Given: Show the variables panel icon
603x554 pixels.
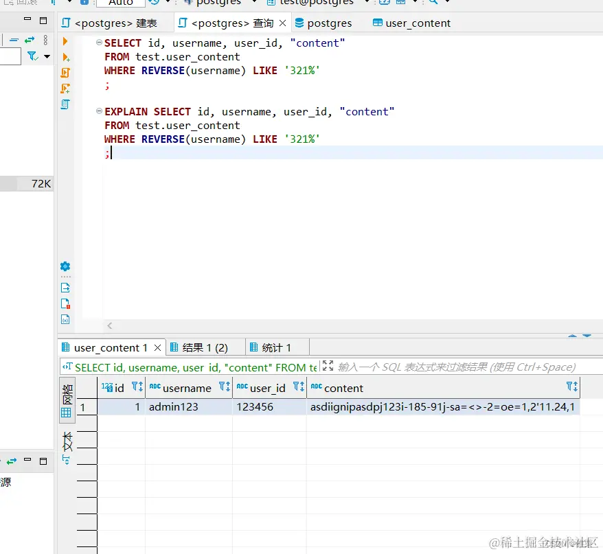Looking at the screenshot, I should [65, 319].
